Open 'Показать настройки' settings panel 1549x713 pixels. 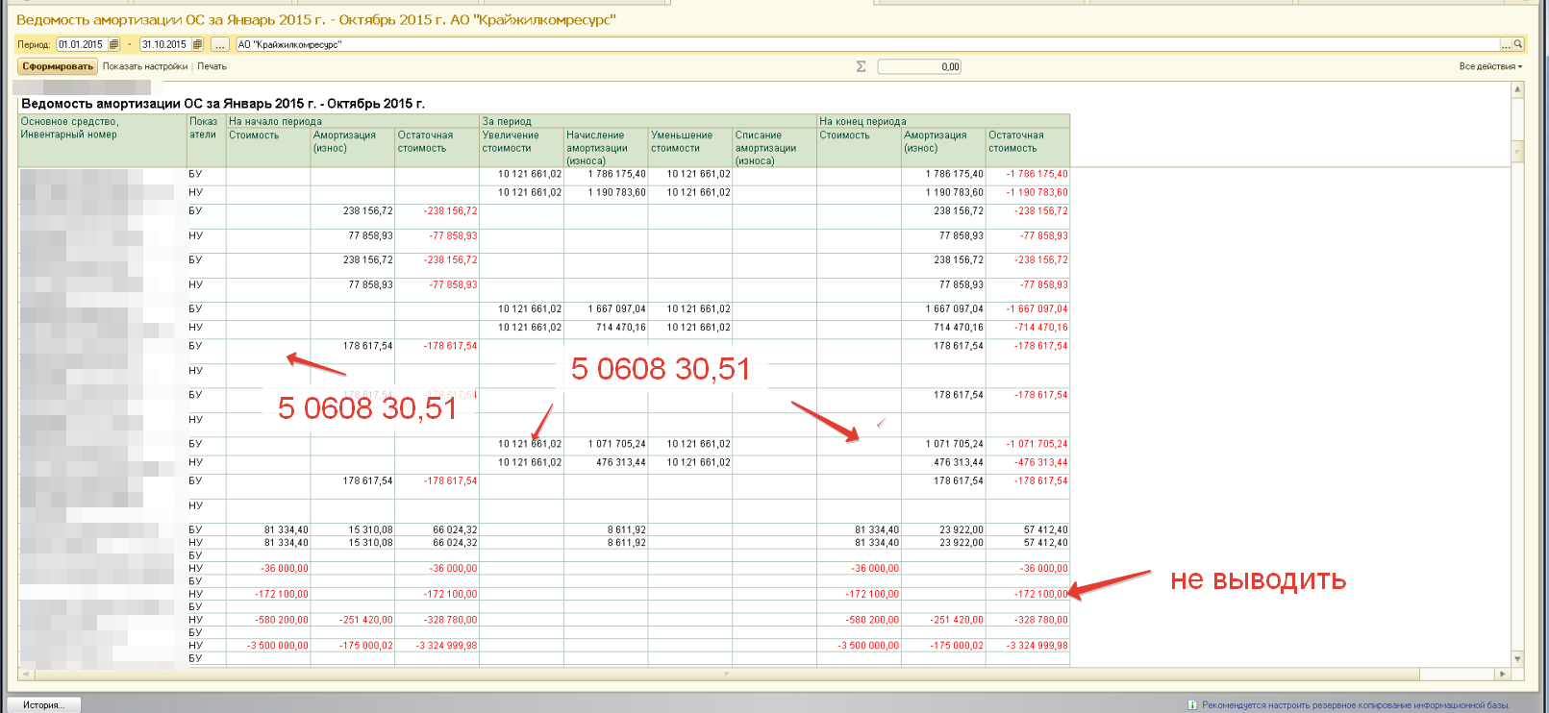coord(145,66)
